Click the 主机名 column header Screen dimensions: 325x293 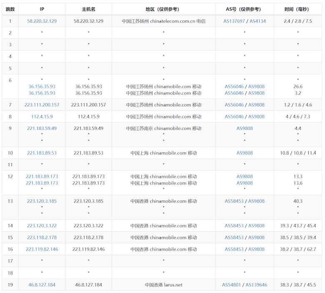pos(88,9)
